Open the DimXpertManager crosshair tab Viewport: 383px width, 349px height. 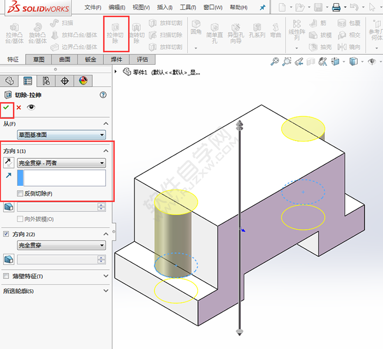pyautogui.click(x=64, y=81)
